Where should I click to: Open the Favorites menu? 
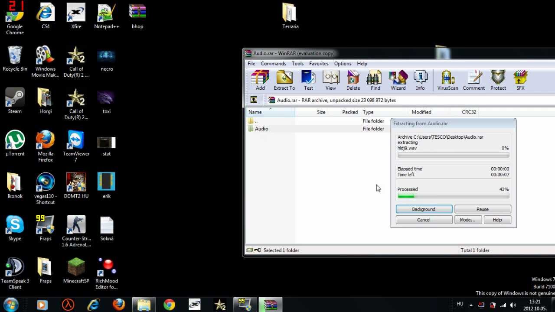click(319, 64)
